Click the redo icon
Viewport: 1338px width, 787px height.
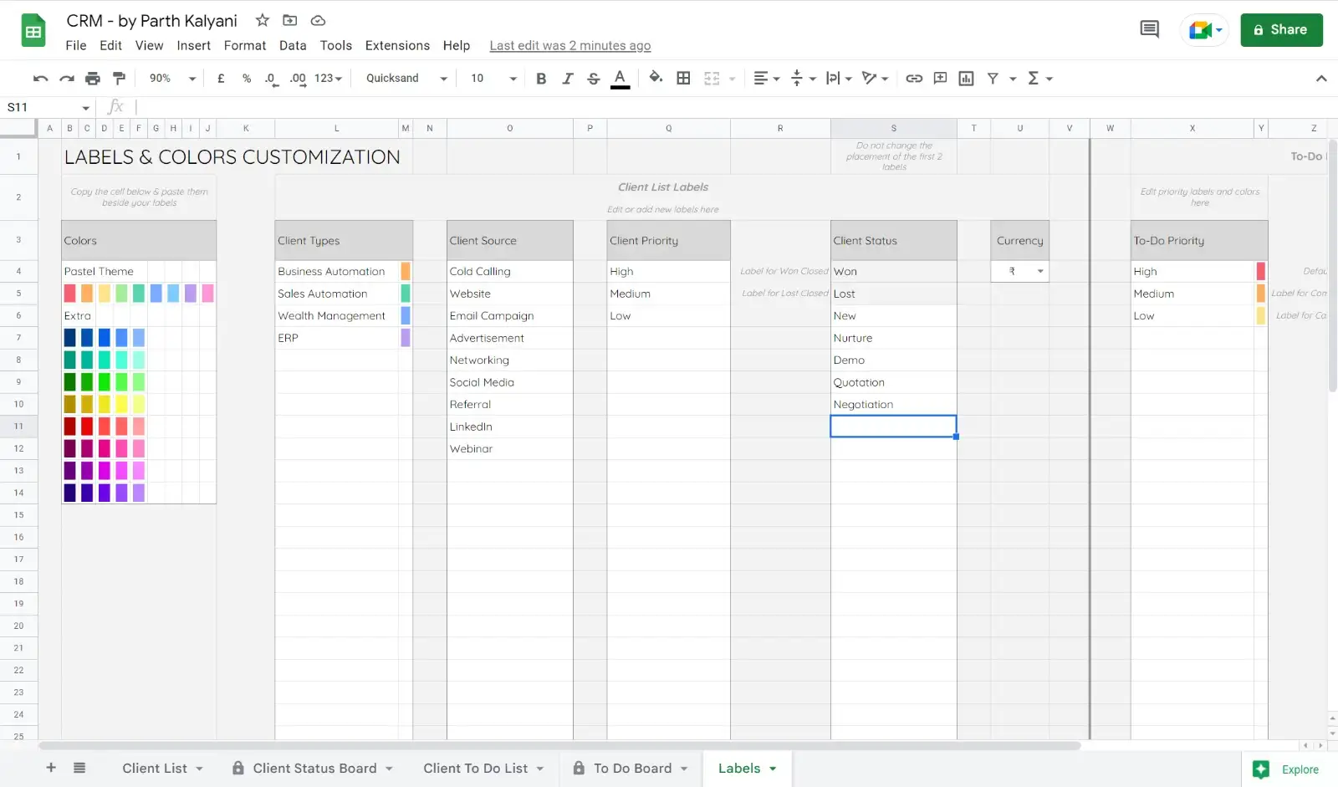[x=67, y=79]
